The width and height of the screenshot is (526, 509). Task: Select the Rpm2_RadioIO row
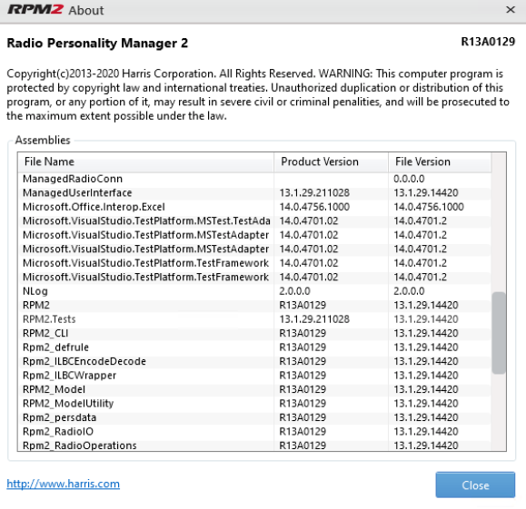pos(254,432)
